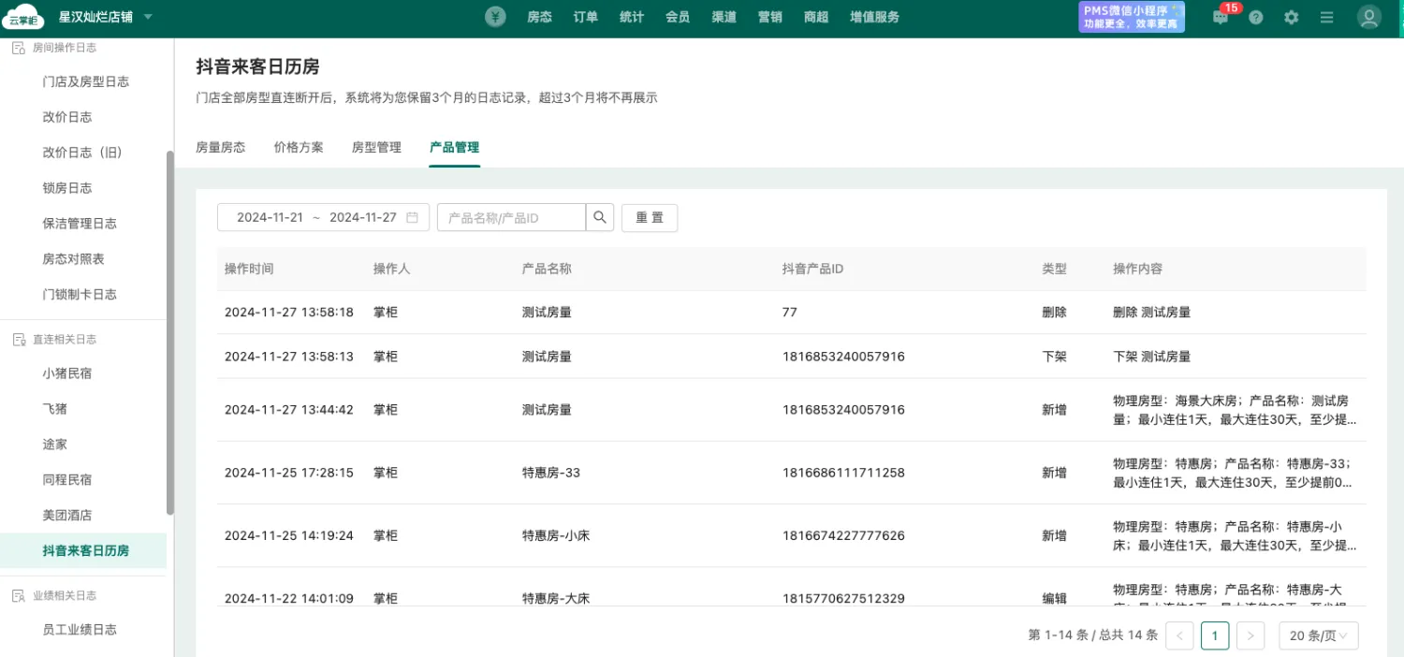Click the 房间操作日志 section icon
Viewport: 1404px width, 657px height.
point(18,47)
